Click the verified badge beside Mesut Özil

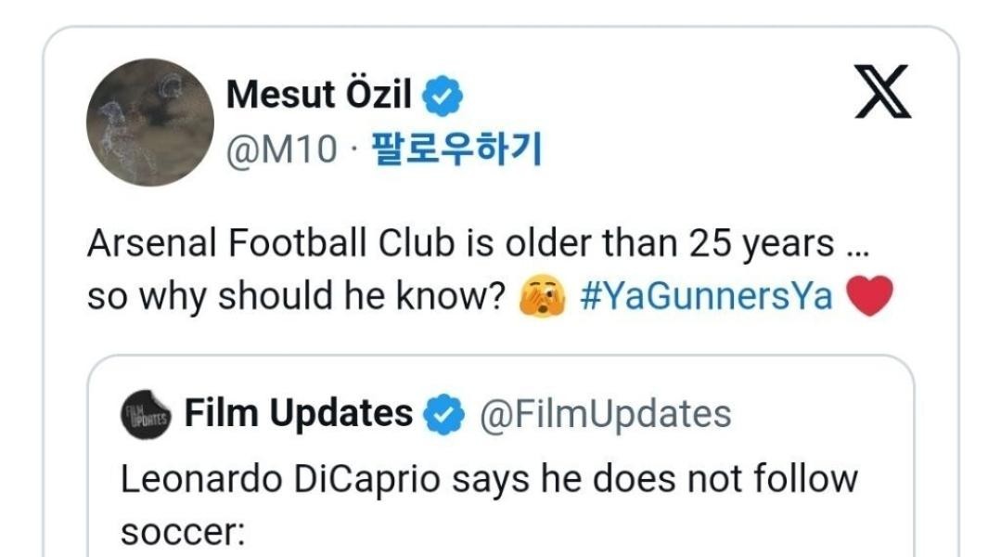pos(443,96)
